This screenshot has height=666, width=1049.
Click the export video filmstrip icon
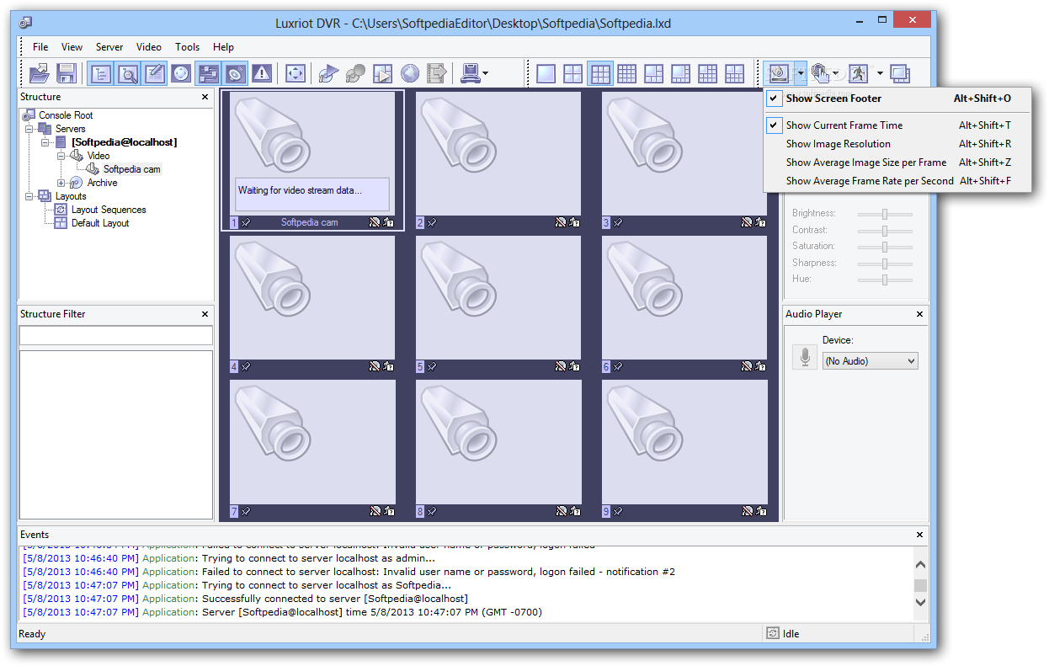point(437,73)
